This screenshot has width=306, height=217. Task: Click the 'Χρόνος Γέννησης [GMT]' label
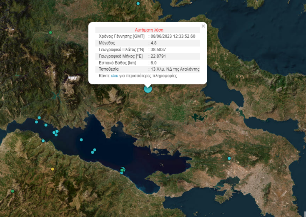click(x=121, y=36)
